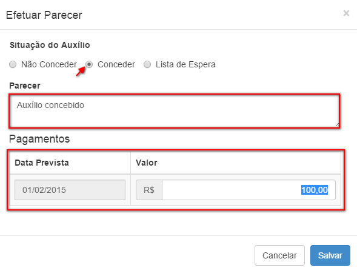Cancel the parecer with Cancelar button

pos(279,255)
